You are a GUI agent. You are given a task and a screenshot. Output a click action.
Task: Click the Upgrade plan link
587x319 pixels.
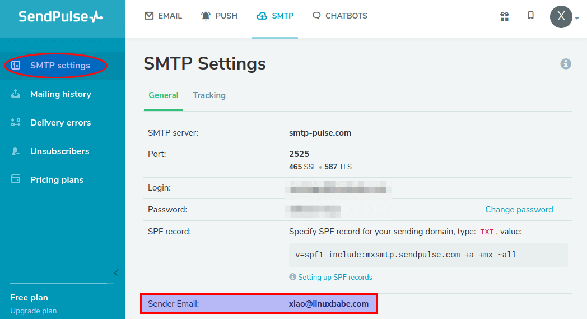click(33, 311)
